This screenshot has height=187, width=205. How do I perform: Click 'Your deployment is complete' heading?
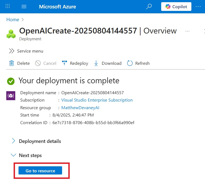pyautogui.click(x=69, y=81)
